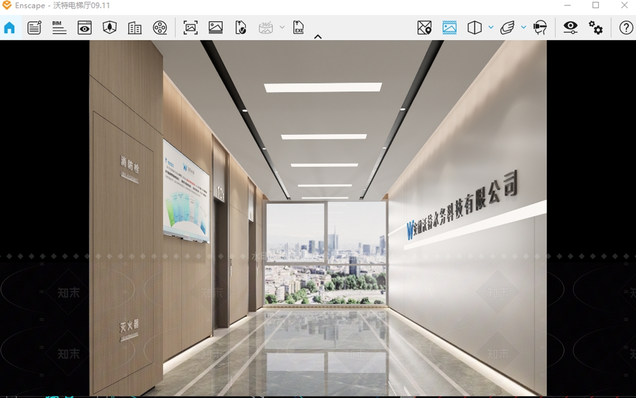
Task: Open the View Management eye-window icon
Action: pos(84,28)
